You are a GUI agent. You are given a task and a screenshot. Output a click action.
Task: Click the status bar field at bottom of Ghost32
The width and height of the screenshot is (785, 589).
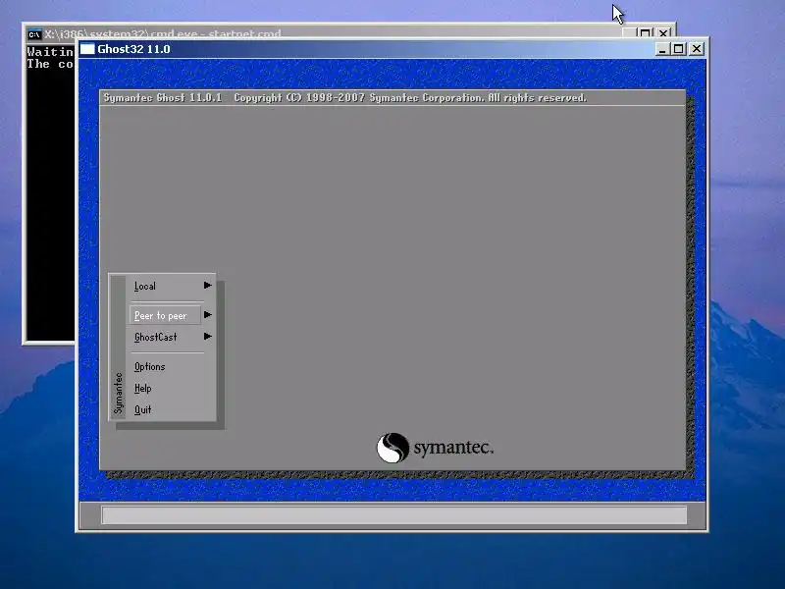point(394,514)
